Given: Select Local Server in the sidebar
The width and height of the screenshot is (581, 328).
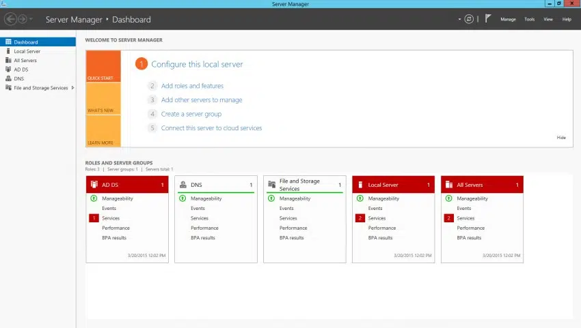Looking at the screenshot, I should (x=38, y=51).
